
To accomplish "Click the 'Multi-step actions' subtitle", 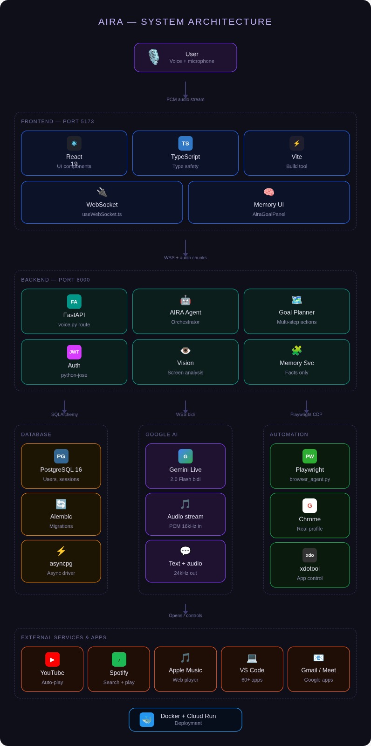I will [297, 322].
